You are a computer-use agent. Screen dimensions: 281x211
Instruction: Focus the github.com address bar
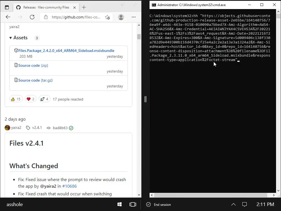click(x=76, y=17)
